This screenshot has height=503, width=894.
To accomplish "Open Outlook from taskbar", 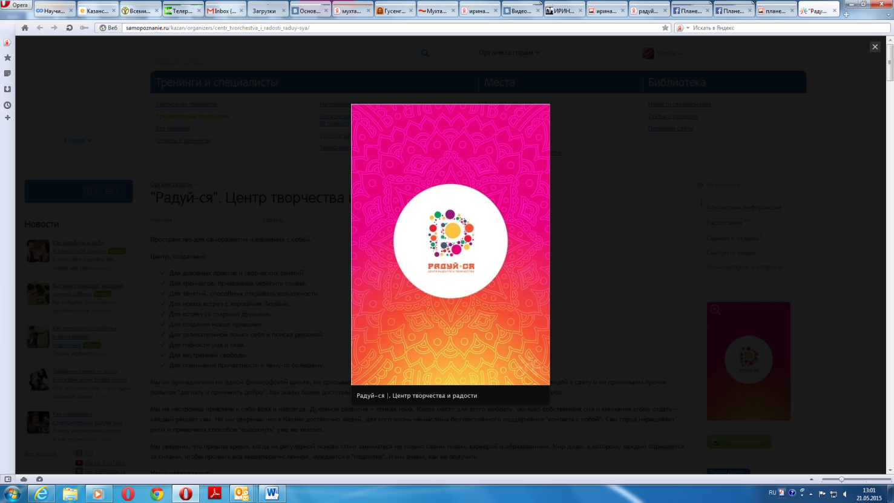I will tap(243, 494).
